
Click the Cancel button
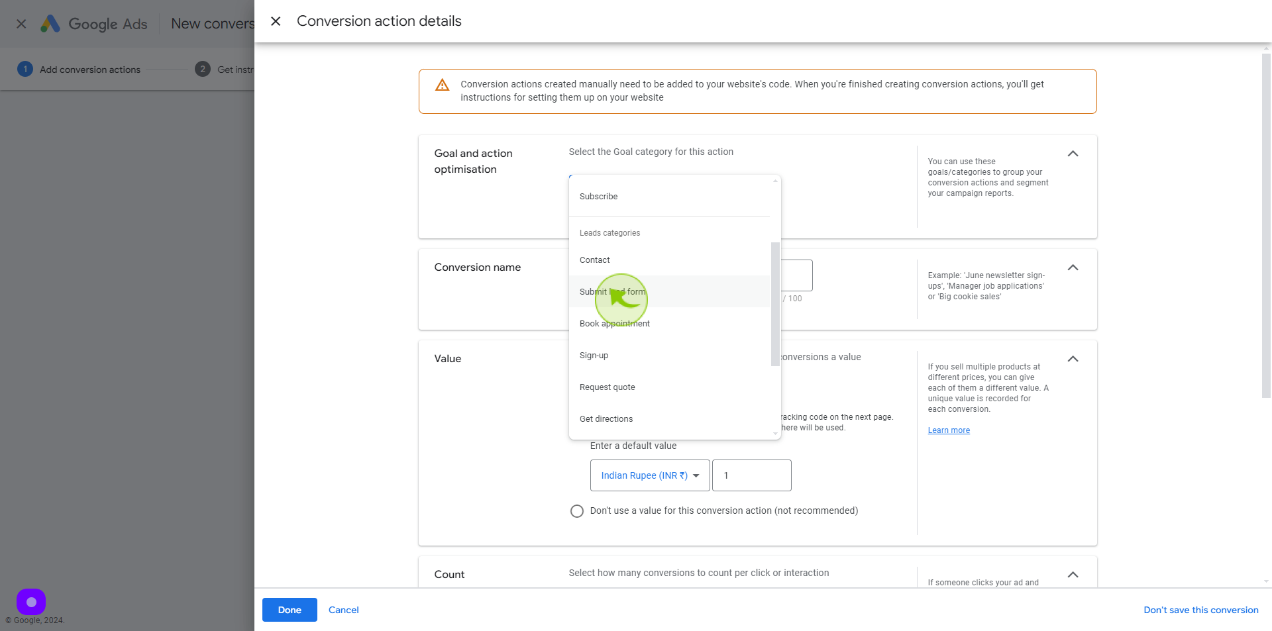344,610
